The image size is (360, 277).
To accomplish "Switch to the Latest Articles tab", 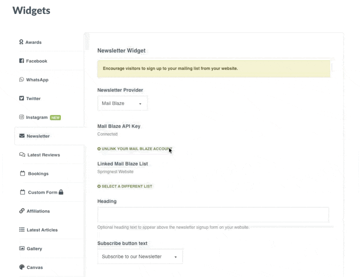I will pos(42,230).
